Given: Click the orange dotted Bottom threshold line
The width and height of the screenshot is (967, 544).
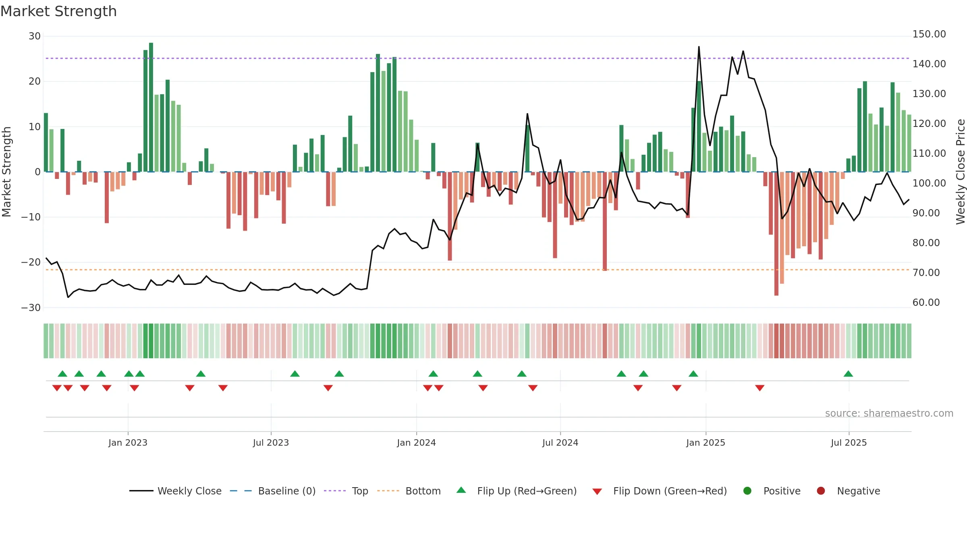Looking at the screenshot, I should [x=477, y=270].
